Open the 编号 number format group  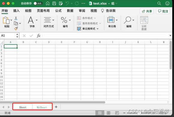65,22
